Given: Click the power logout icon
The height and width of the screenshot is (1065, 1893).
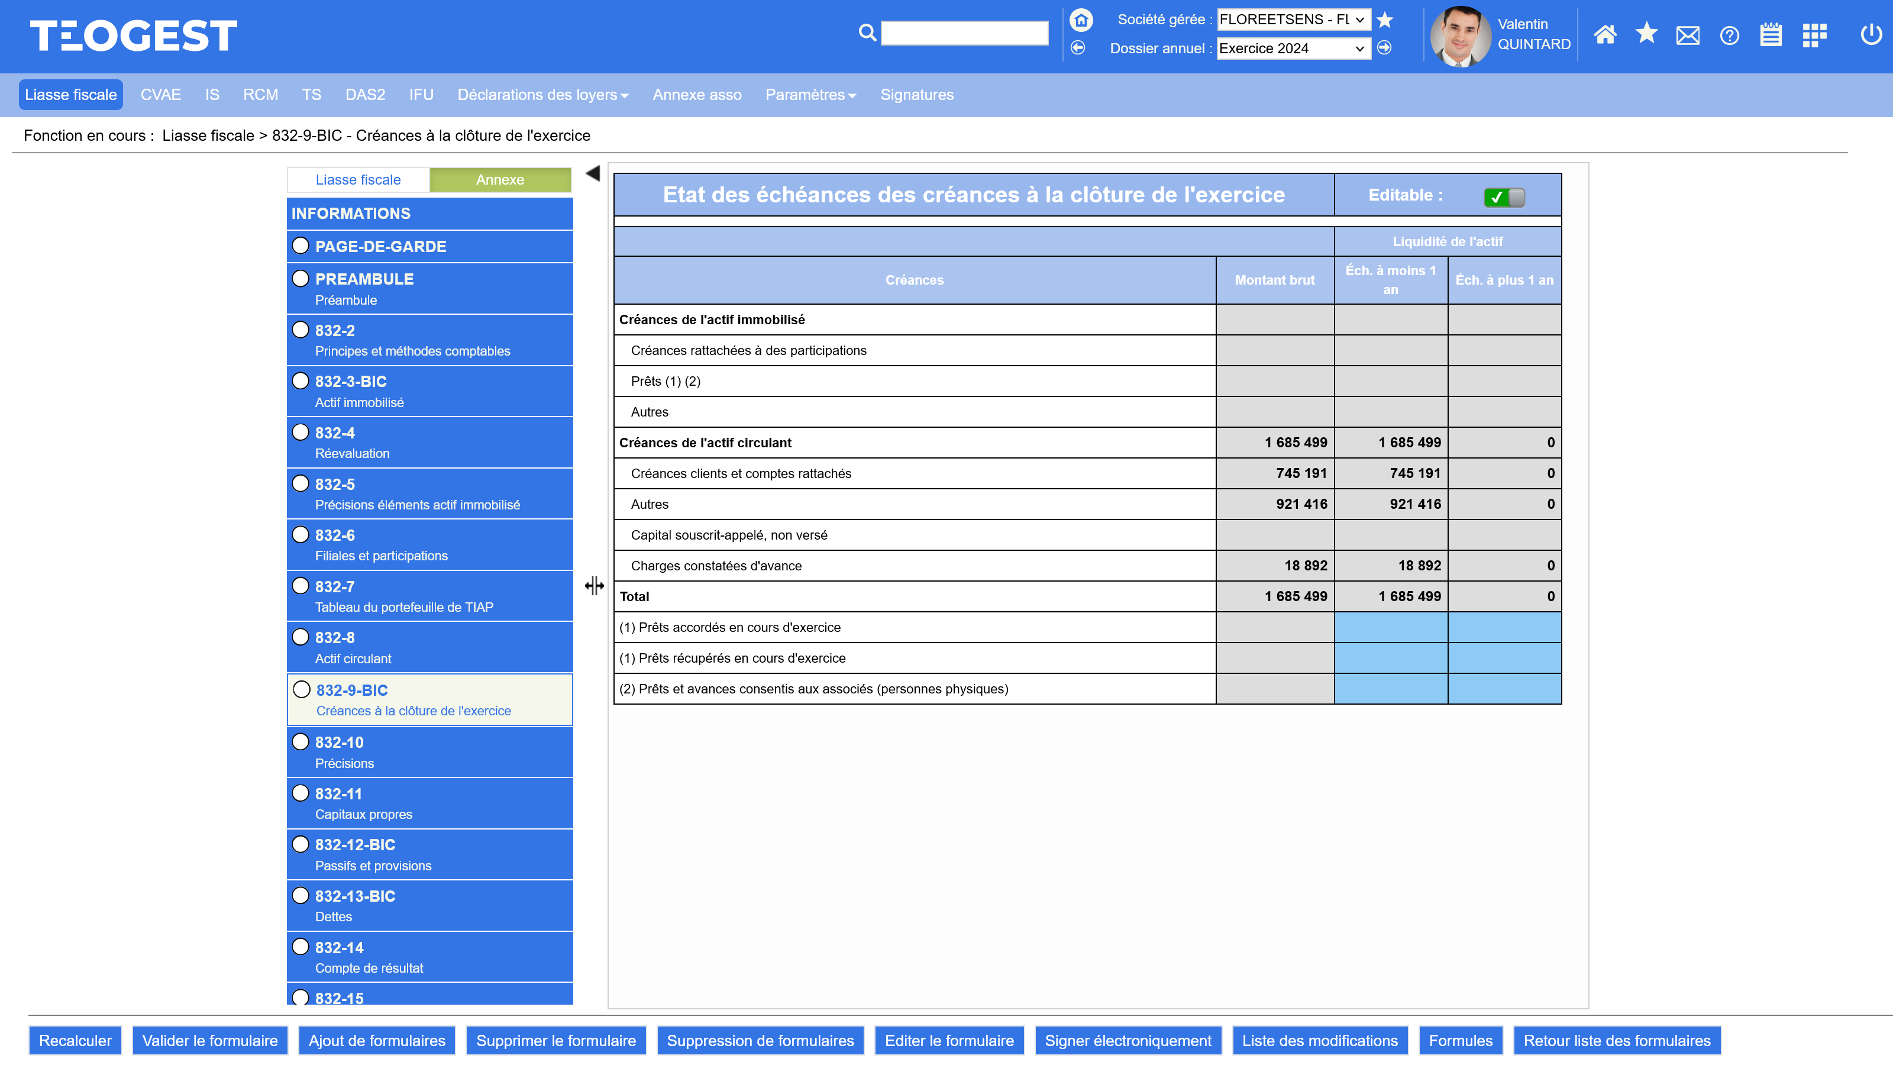Looking at the screenshot, I should pos(1871,34).
